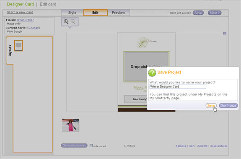241x159 pixels.
Task: Click the Change style link
Action: coord(34,28)
